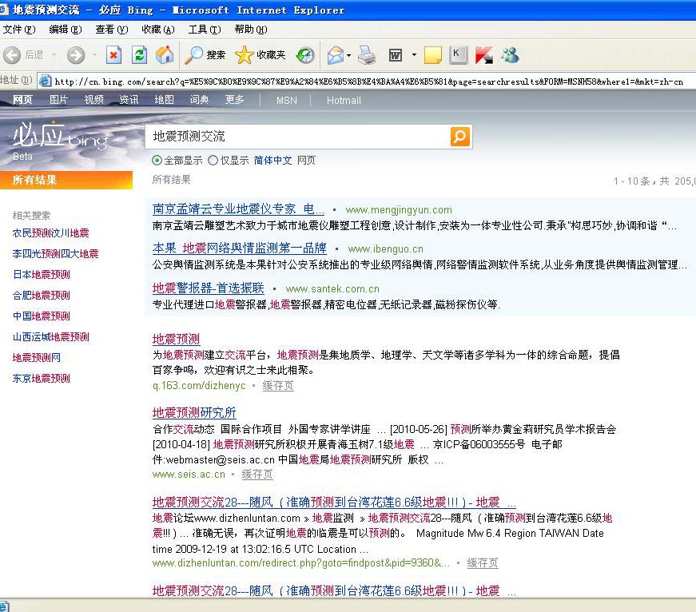Open the Search magnifier toolbar button

[205, 55]
